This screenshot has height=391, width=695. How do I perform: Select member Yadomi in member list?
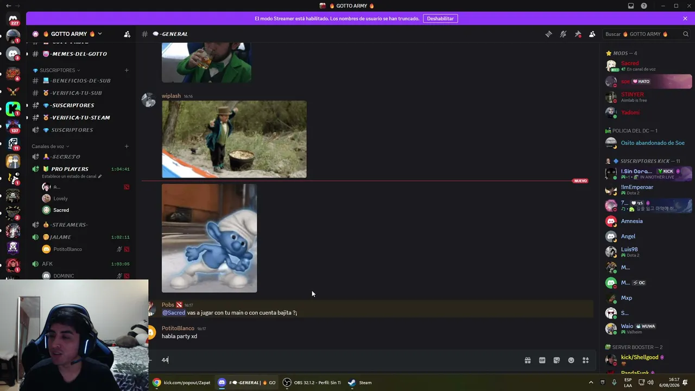pyautogui.click(x=648, y=112)
